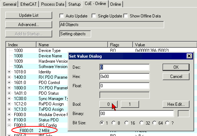Click the Flags column header
The width and height of the screenshot is (197, 136).
coord(120,45)
